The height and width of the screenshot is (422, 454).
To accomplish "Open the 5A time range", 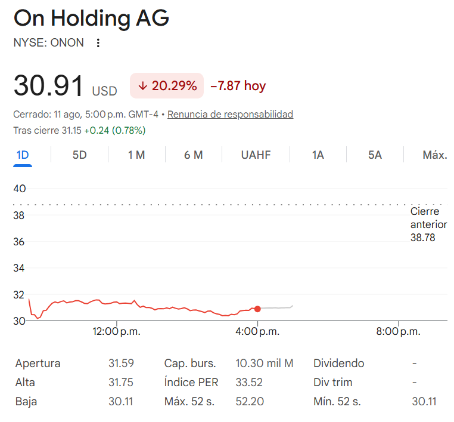I will pyautogui.click(x=375, y=155).
